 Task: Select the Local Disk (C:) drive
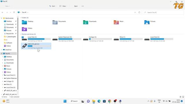point(36,39)
